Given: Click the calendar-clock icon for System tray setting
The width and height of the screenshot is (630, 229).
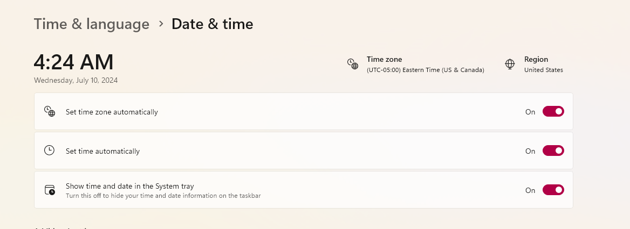Looking at the screenshot, I should pos(50,190).
